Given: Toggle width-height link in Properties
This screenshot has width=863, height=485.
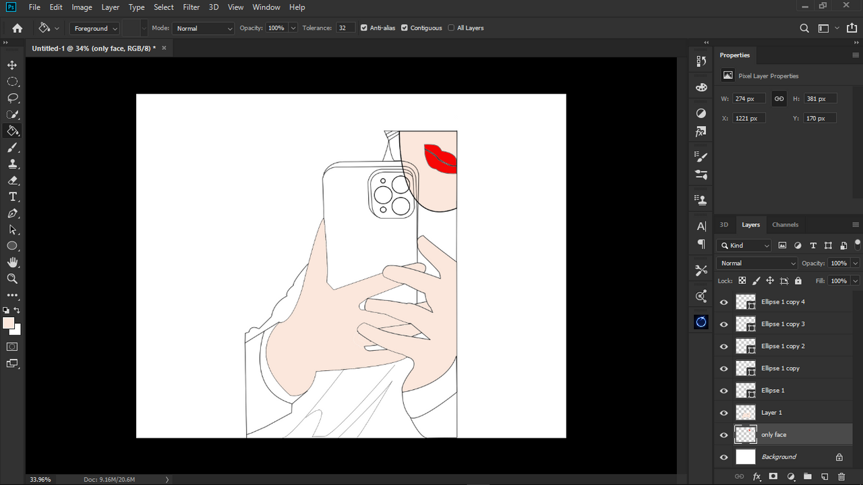Looking at the screenshot, I should click(779, 98).
